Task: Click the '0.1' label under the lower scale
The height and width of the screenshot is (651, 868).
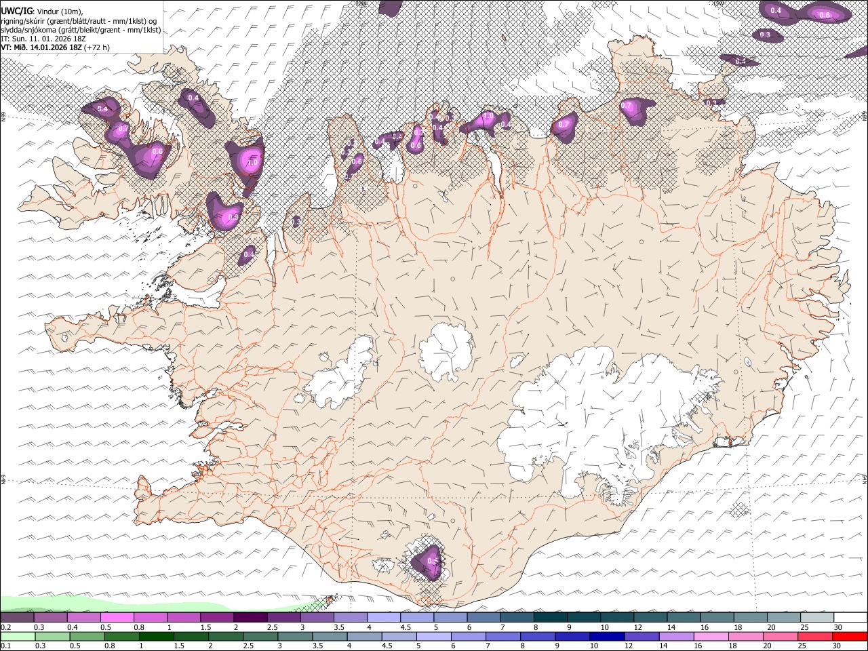Action: pyautogui.click(x=5, y=646)
